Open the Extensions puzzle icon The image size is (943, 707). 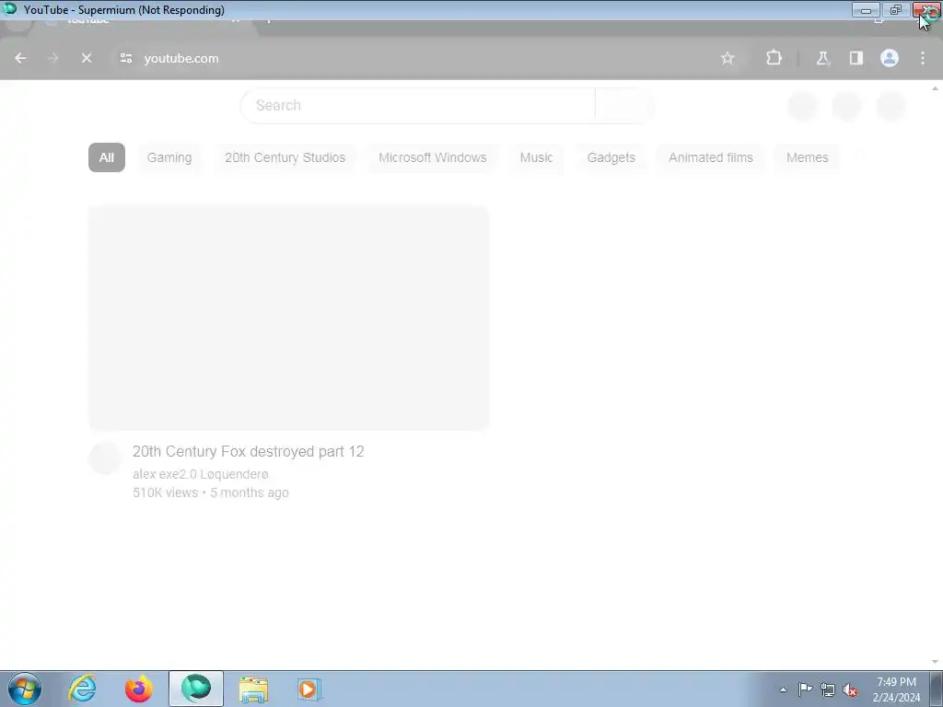[774, 58]
